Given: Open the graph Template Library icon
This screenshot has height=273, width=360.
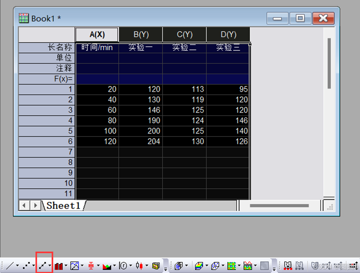Looking at the screenshot, I should coord(156,266).
